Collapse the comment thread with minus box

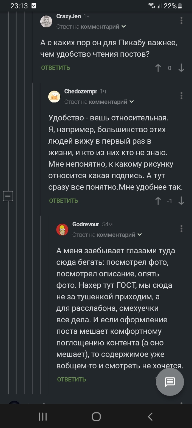coord(8,196)
